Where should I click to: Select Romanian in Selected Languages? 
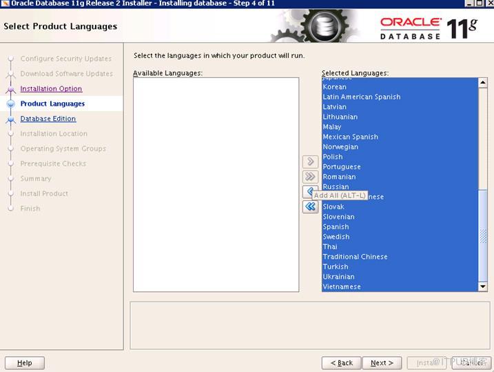click(x=400, y=177)
